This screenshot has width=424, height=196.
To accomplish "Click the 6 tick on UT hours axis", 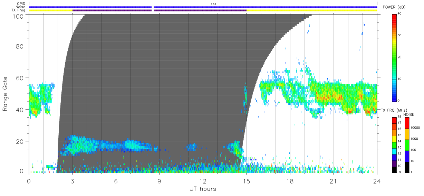I will tap(116, 181).
